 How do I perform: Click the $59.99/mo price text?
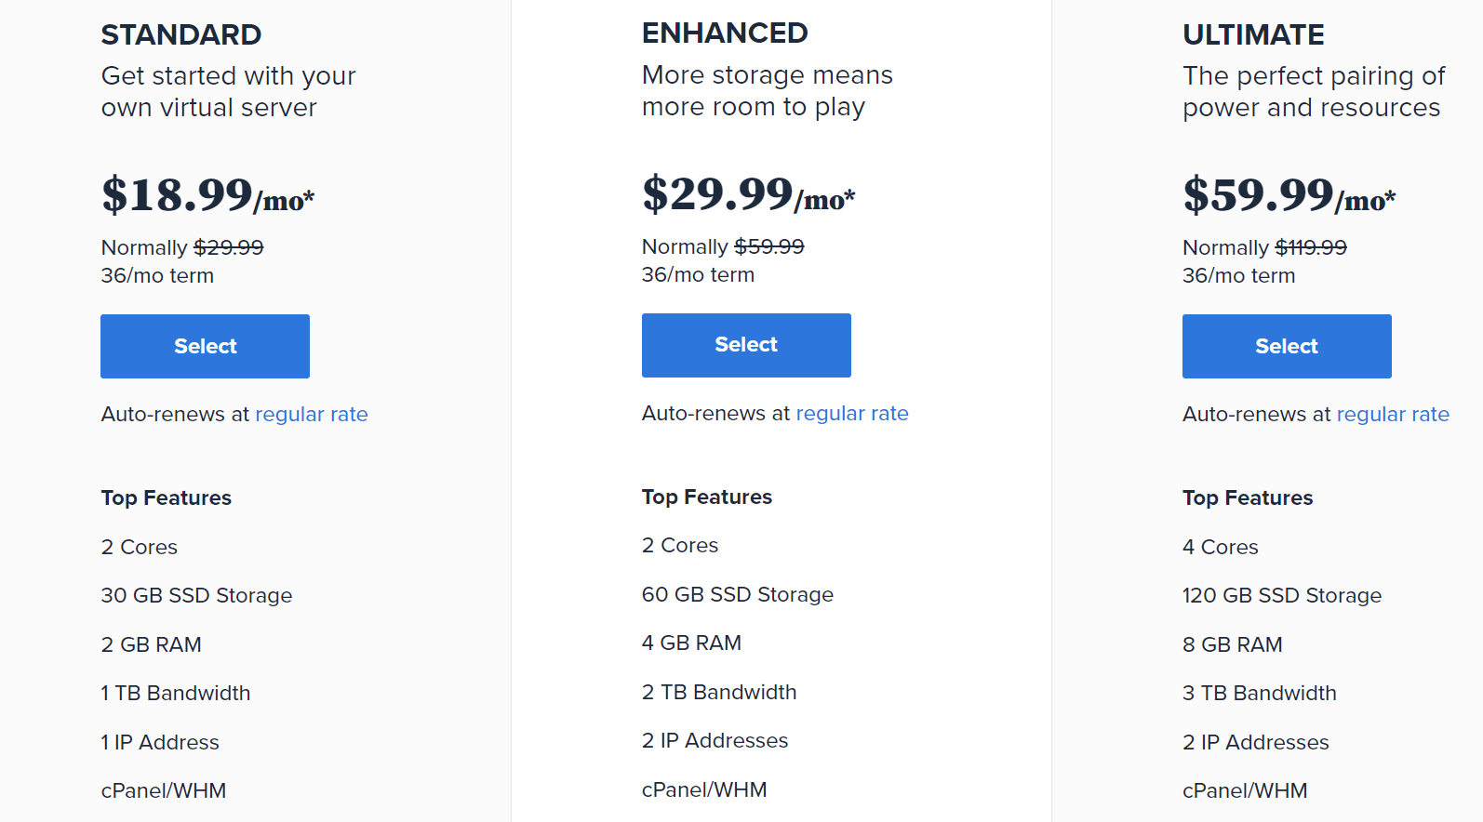click(1288, 195)
